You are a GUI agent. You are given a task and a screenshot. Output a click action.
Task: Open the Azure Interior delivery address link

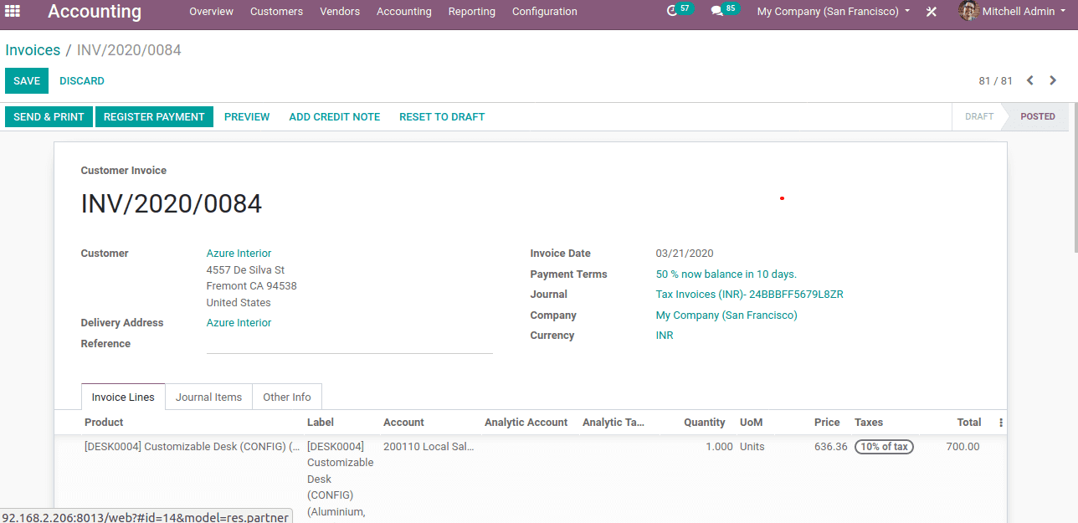[x=239, y=323]
